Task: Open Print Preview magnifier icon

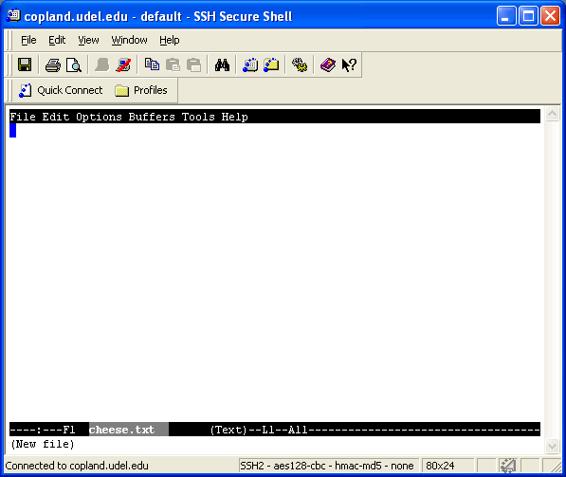Action: (x=74, y=65)
